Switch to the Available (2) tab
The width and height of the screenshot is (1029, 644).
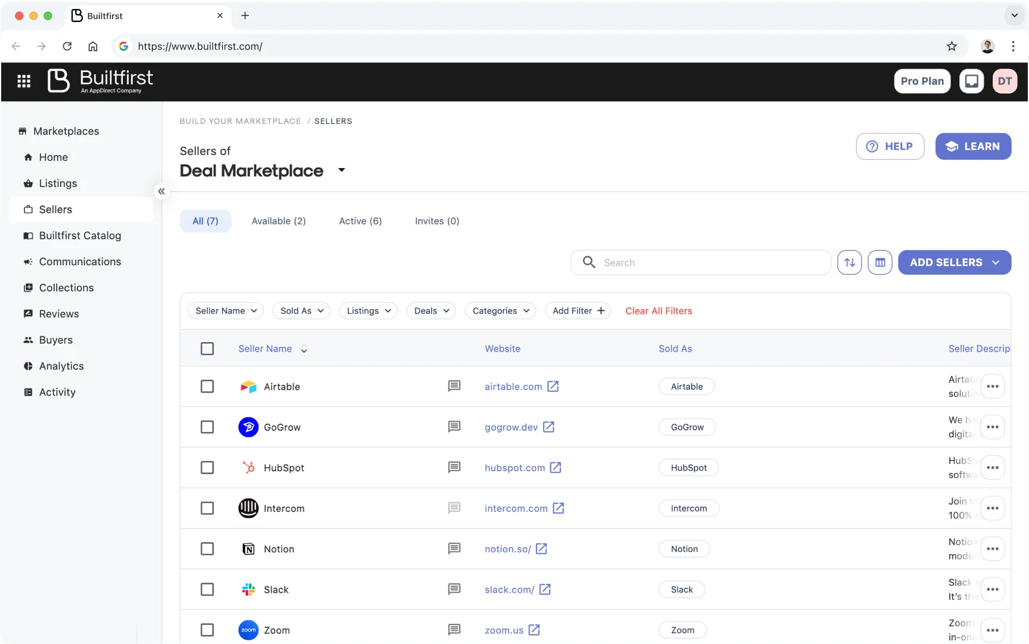coord(279,221)
